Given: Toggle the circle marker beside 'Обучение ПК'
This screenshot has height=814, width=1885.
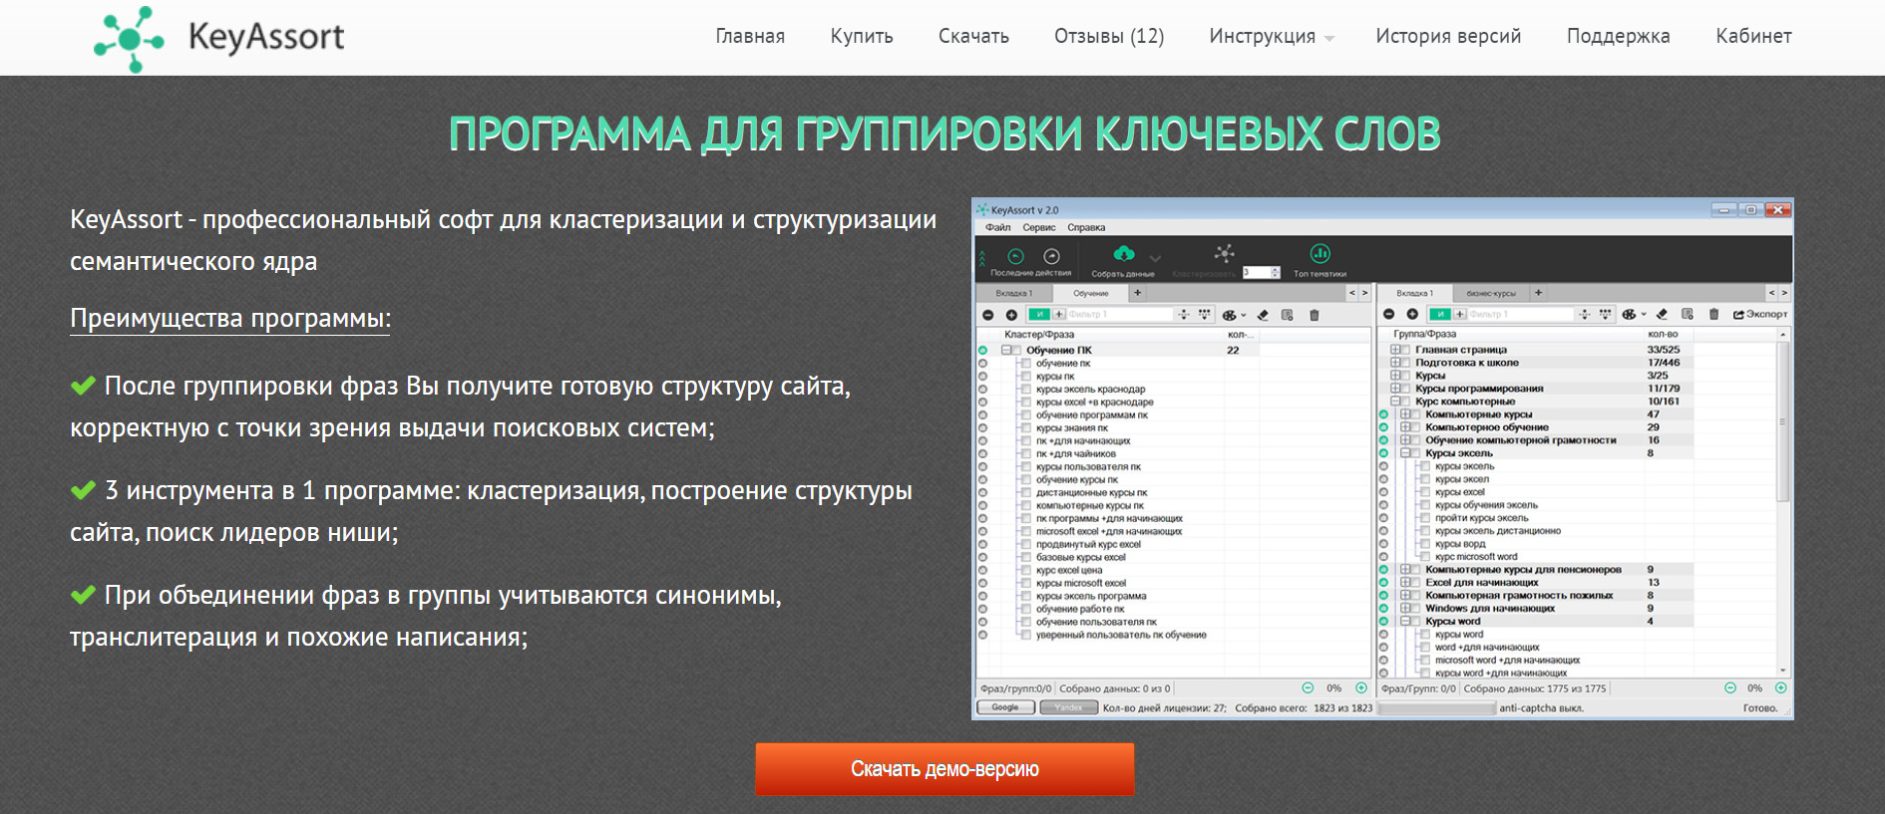Looking at the screenshot, I should 982,351.
